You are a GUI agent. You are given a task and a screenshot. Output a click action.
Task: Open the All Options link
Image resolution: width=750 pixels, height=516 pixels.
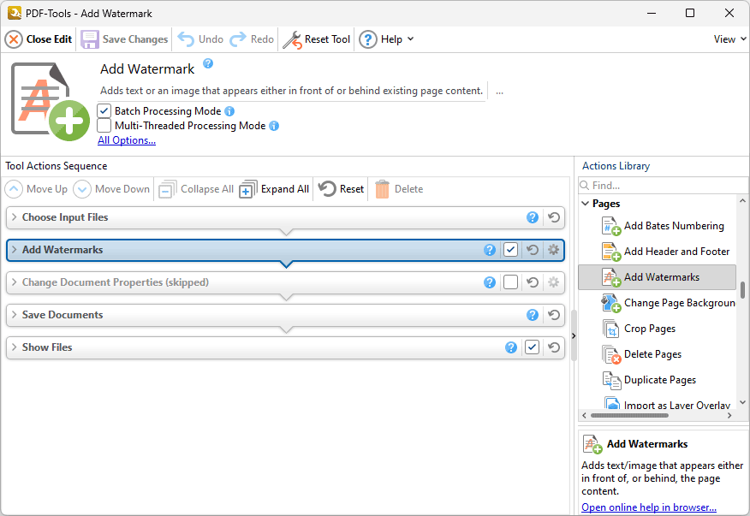coord(127,140)
